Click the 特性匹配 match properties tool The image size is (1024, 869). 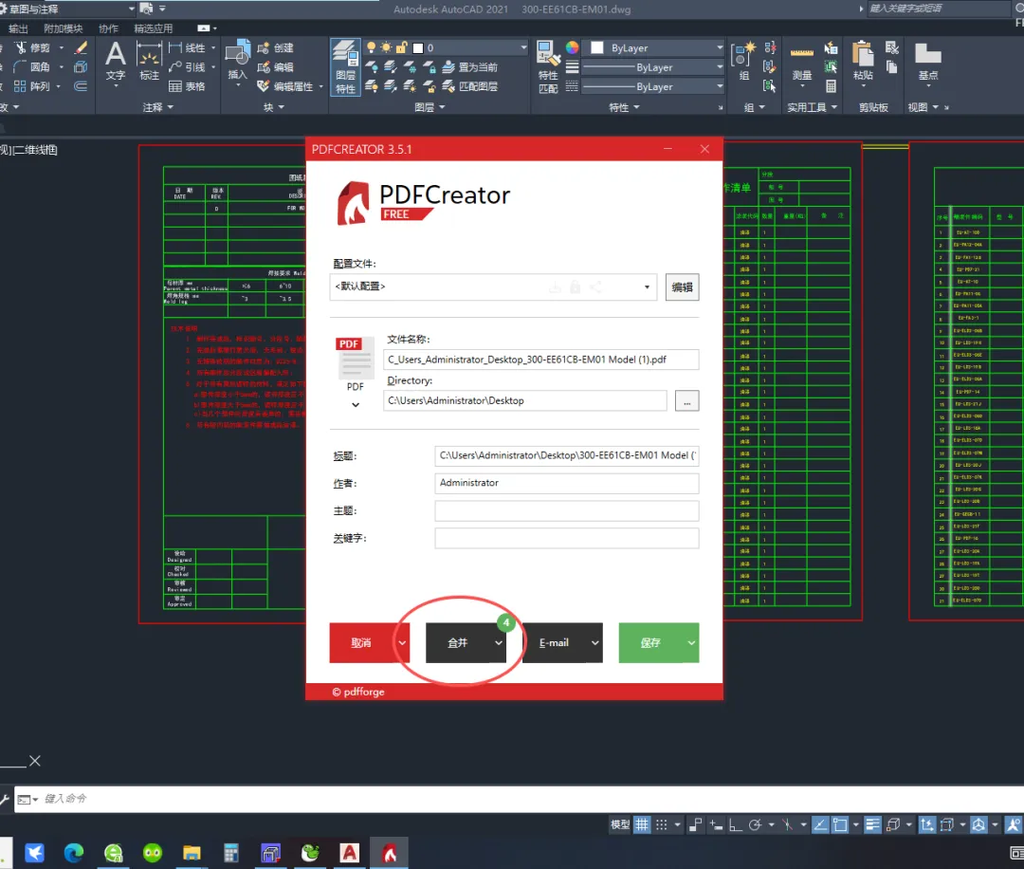tap(547, 67)
